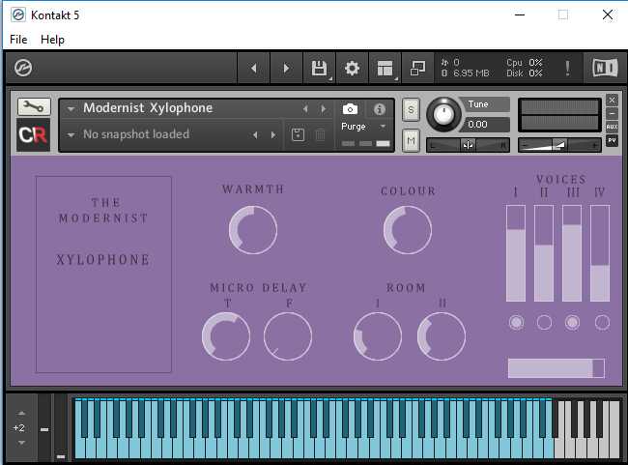Shift keyboard octave down with arrow

(x=21, y=443)
